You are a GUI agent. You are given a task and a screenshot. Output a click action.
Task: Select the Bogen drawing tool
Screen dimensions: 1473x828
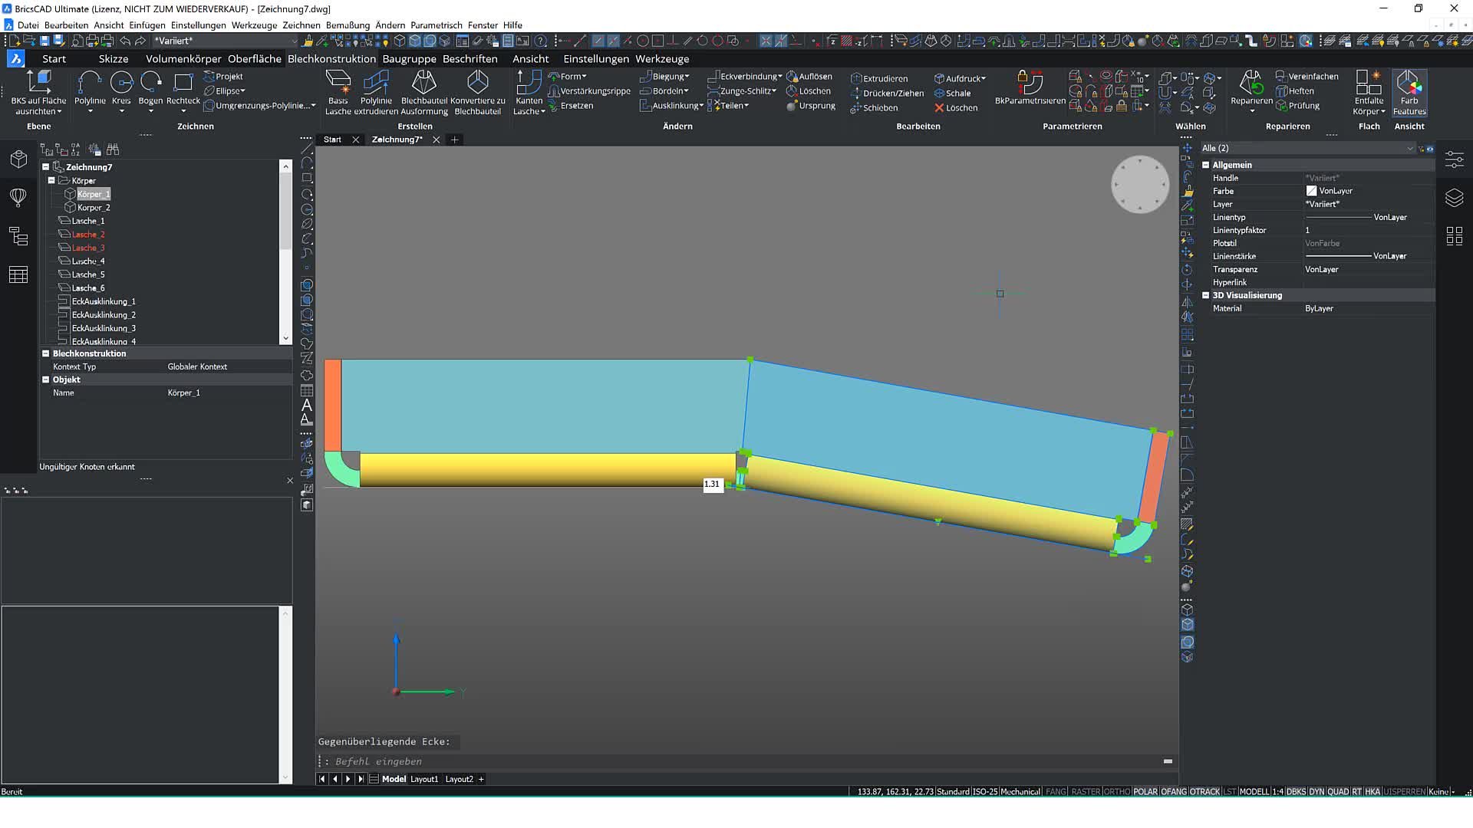click(x=150, y=88)
